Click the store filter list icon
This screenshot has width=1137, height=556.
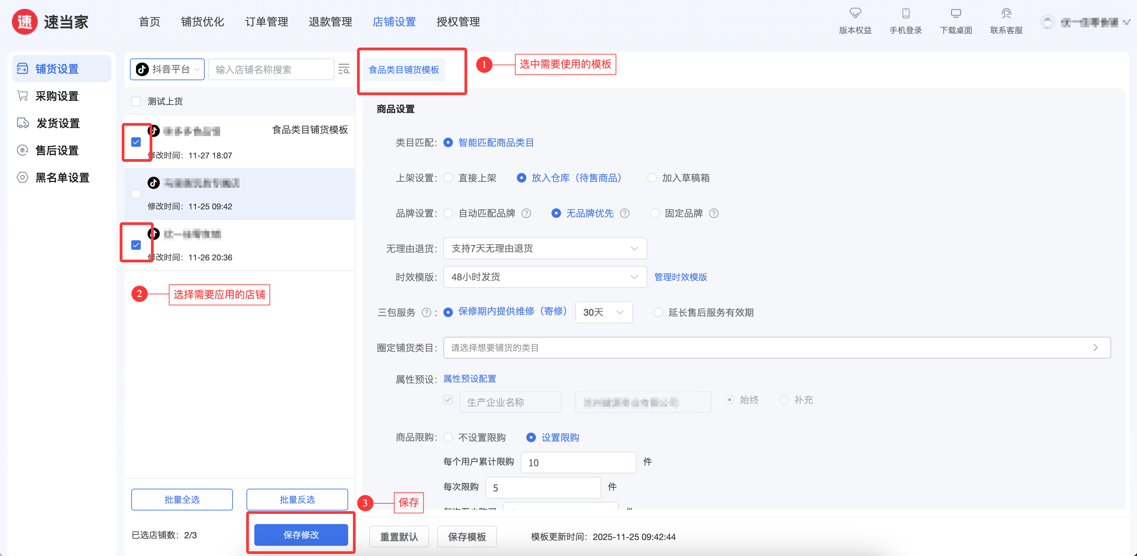tap(343, 69)
